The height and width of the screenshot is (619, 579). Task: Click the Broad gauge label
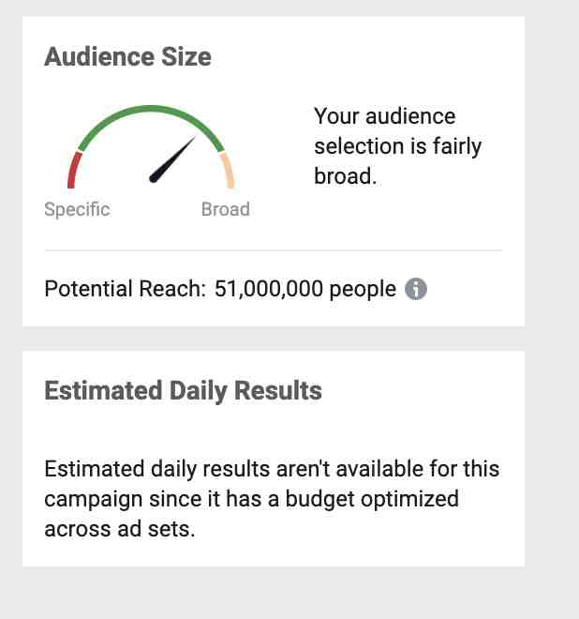[x=226, y=209]
